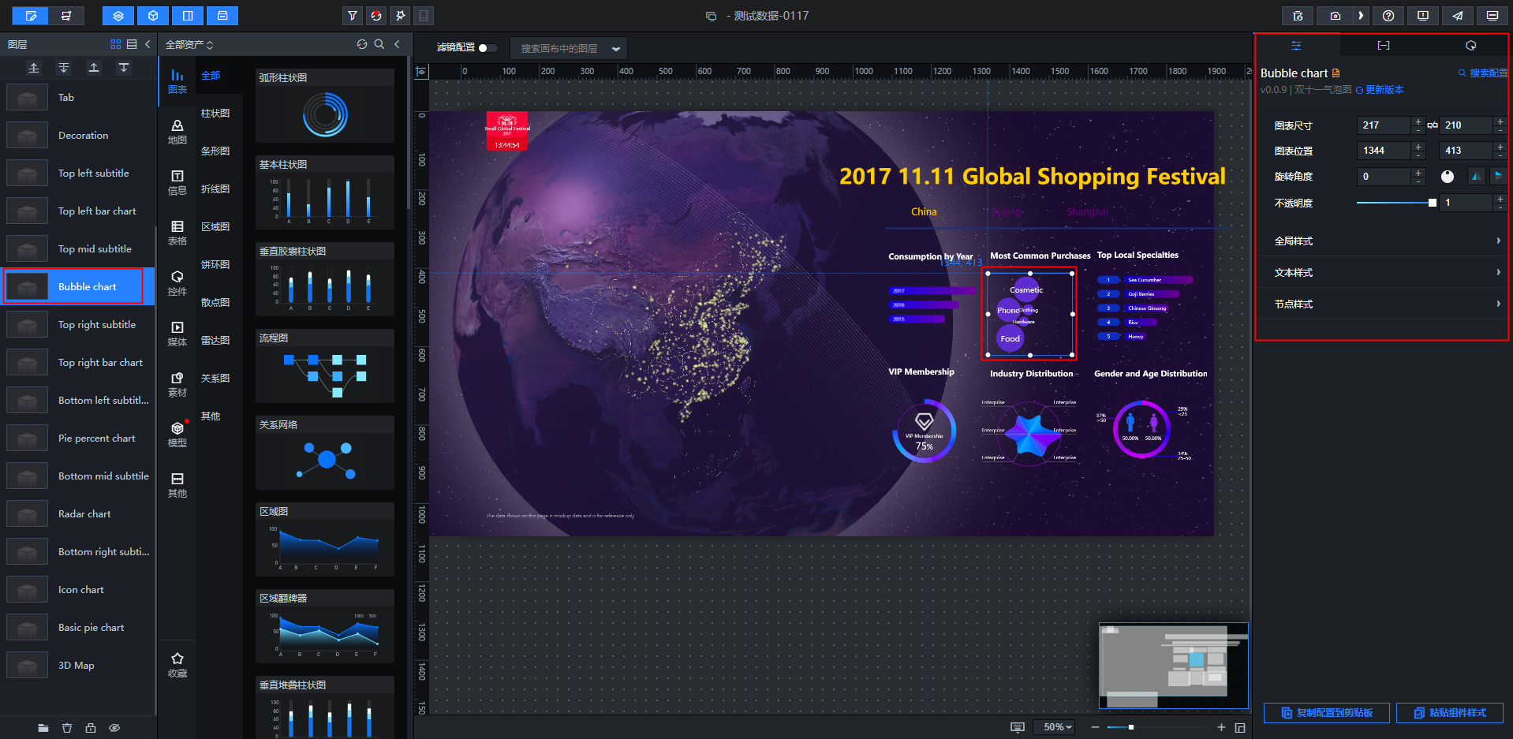Click the chart width input field 217
The height and width of the screenshot is (739, 1513).
click(x=1384, y=125)
